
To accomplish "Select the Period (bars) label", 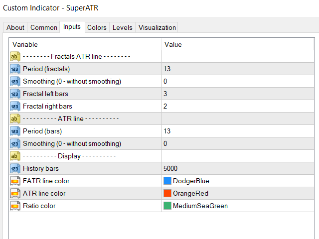I will tap(42, 131).
